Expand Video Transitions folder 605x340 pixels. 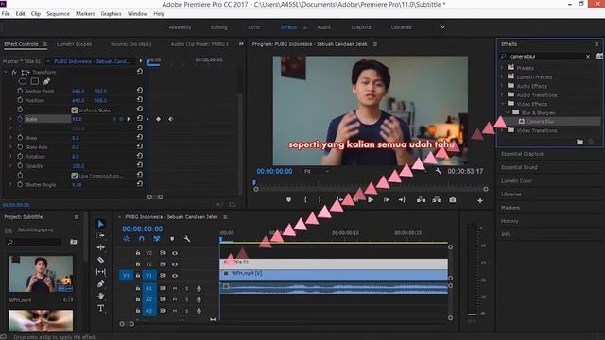click(502, 130)
